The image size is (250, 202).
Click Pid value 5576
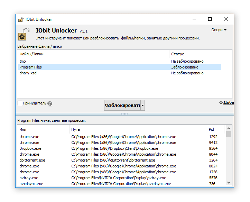tap(213, 178)
